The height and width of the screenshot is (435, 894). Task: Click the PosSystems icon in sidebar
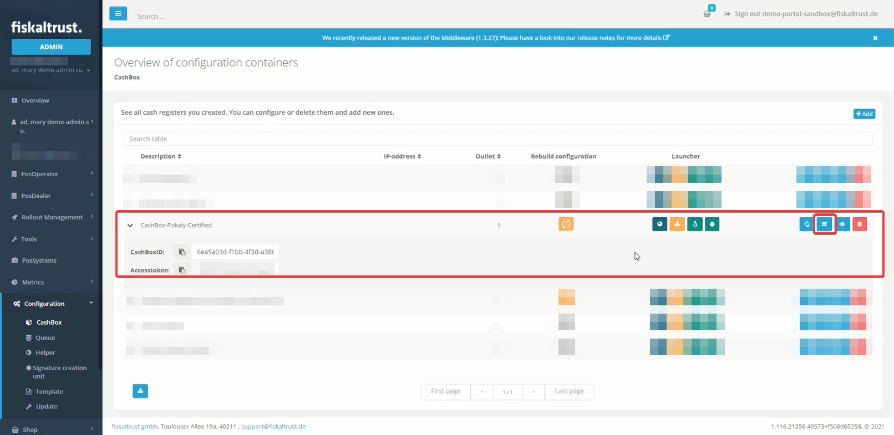coord(15,260)
